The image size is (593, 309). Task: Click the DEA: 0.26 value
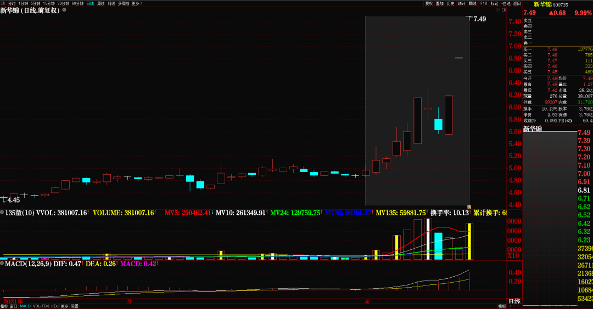100,264
